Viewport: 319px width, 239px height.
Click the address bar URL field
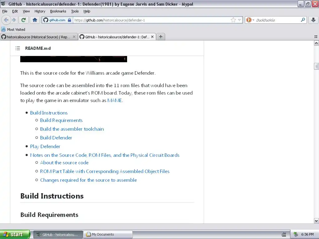click(x=152, y=20)
